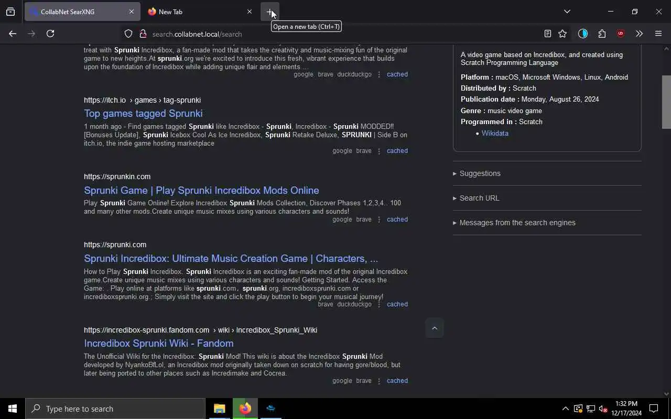The width and height of the screenshot is (671, 419).
Task: Open options menu for itch.io result
Action: tap(379, 151)
